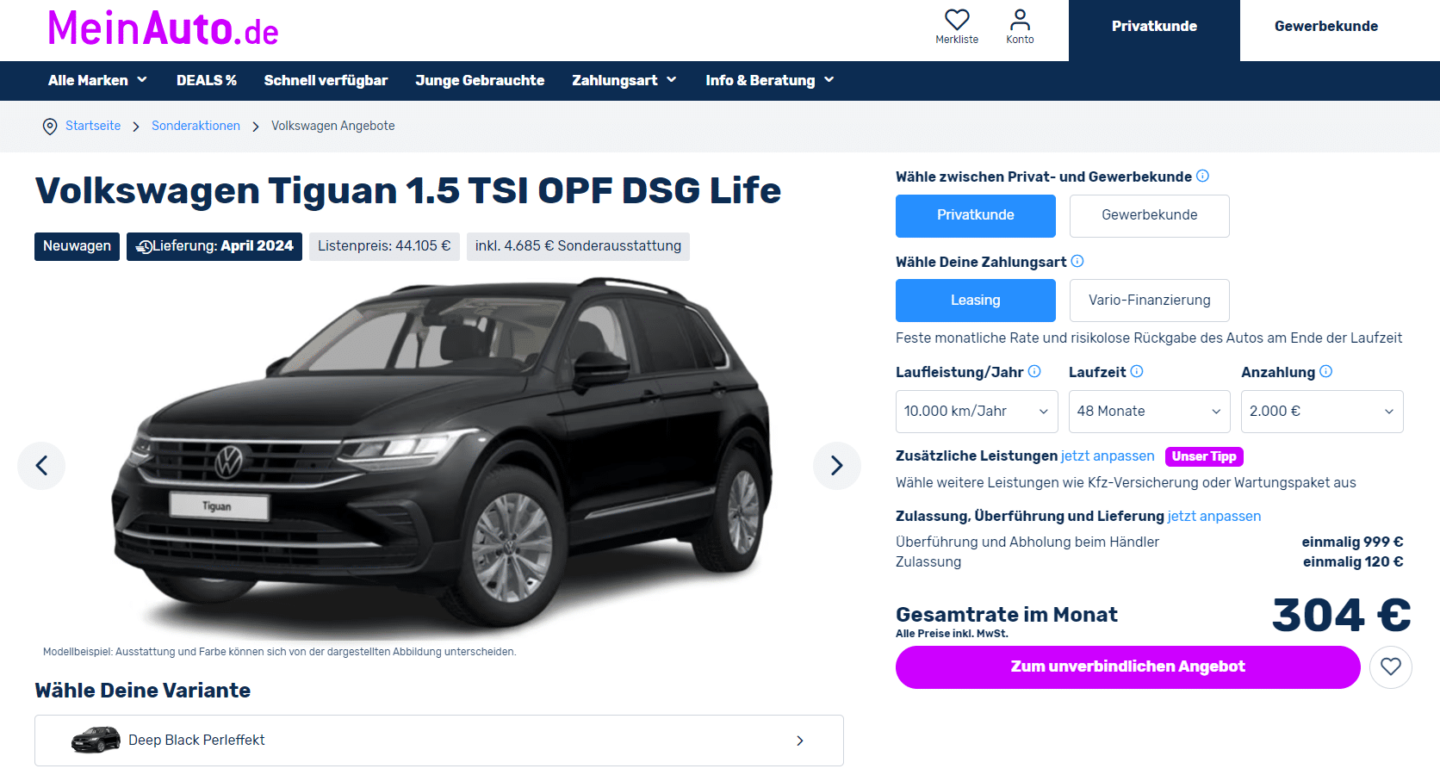Open info icon beside Laufzeit
1440x781 pixels.
pos(1137,371)
